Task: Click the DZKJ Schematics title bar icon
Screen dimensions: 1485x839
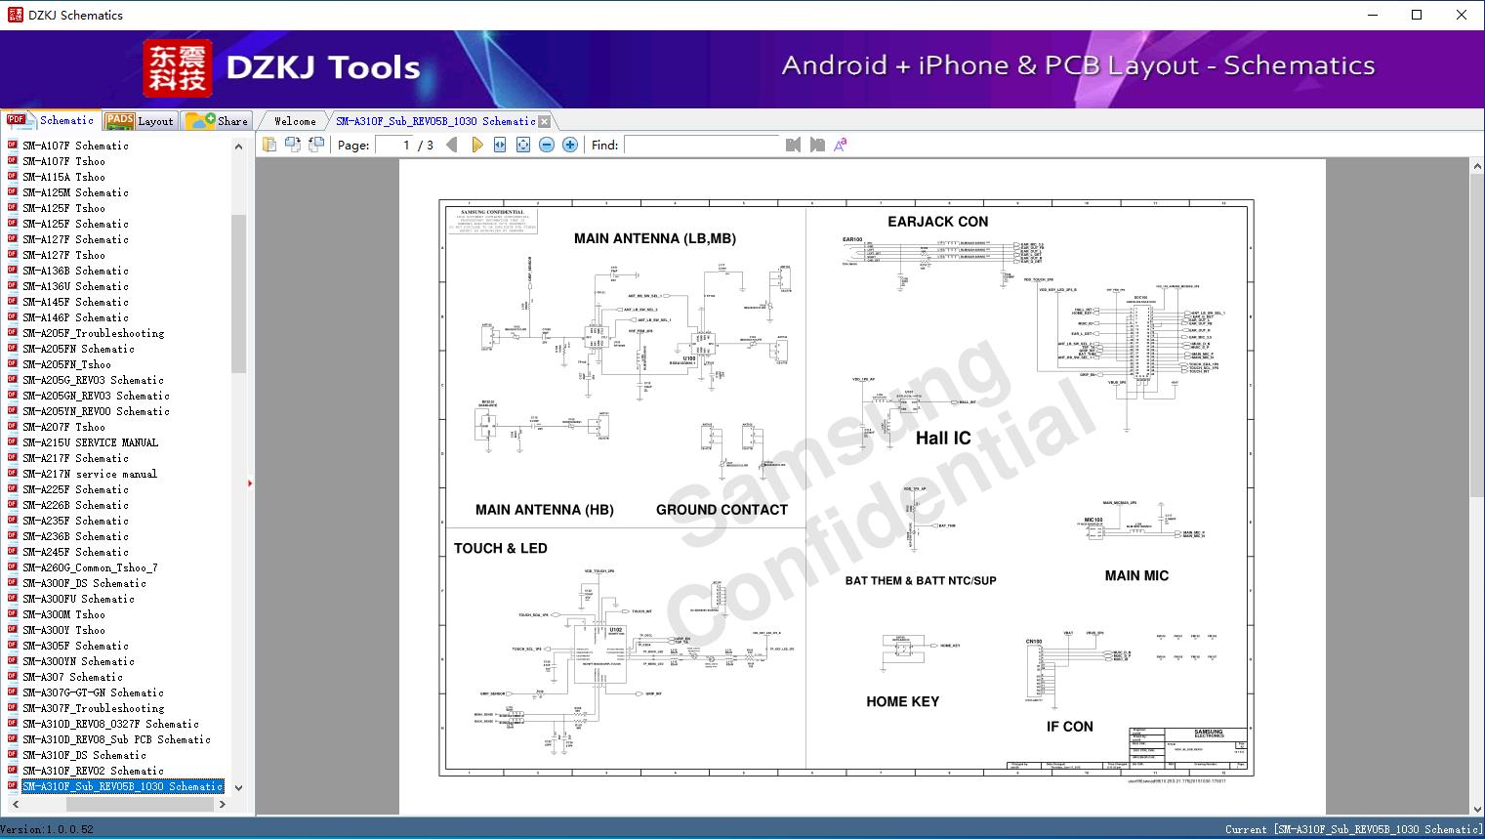Action: [14, 15]
